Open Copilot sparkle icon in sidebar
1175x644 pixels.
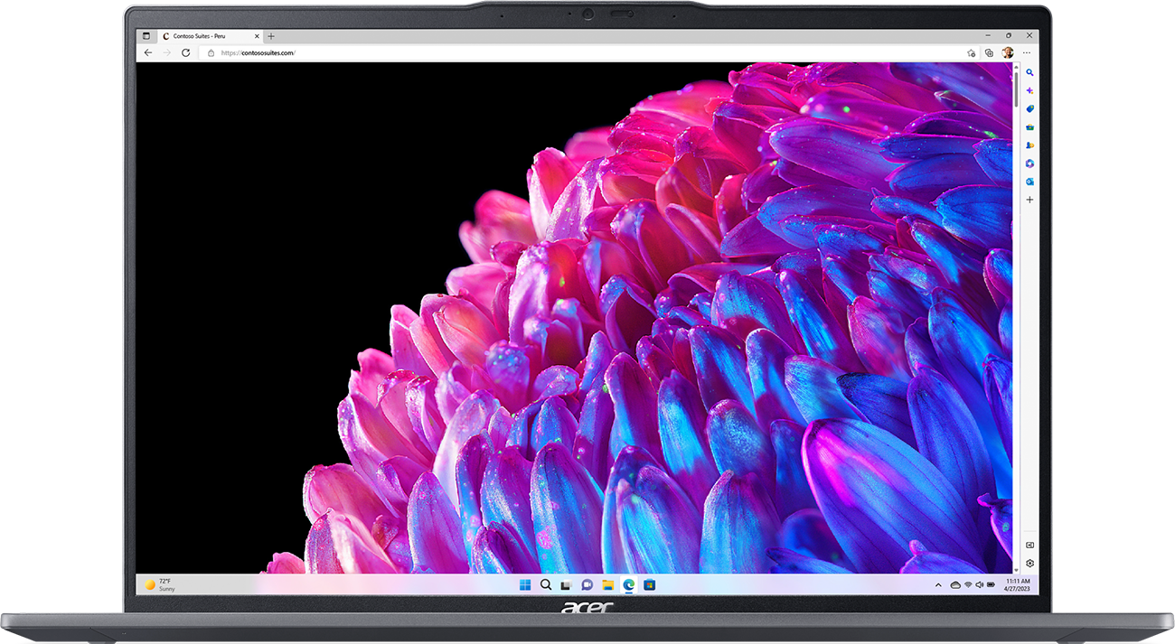tap(1029, 91)
